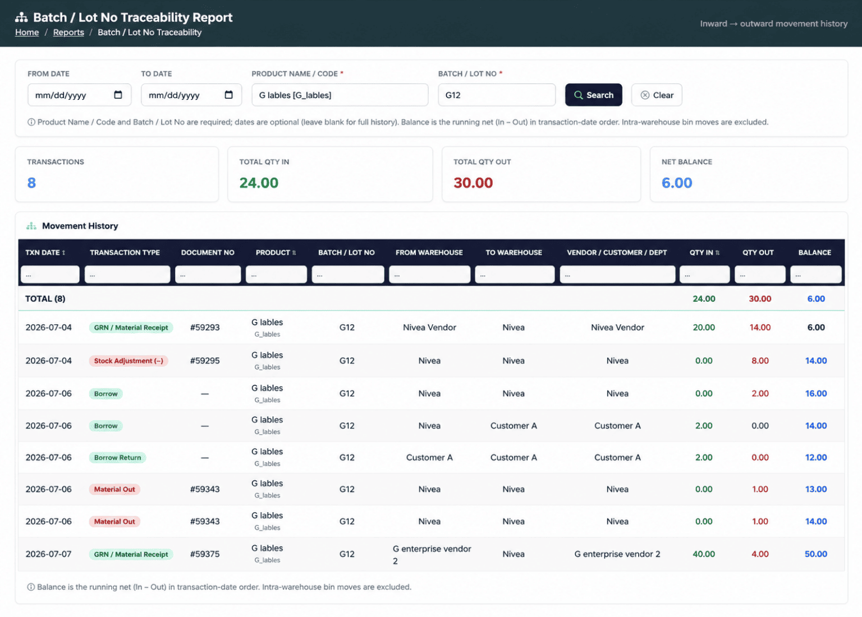The image size is (862, 617).
Task: Click the BALANCE column filter box
Action: (x=816, y=275)
